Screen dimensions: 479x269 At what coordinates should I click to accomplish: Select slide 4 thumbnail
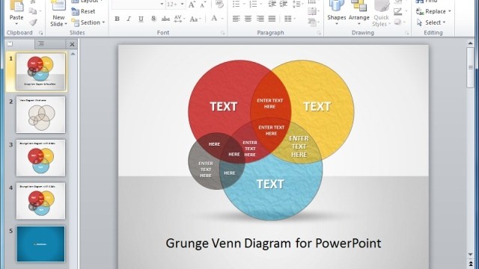coord(40,201)
